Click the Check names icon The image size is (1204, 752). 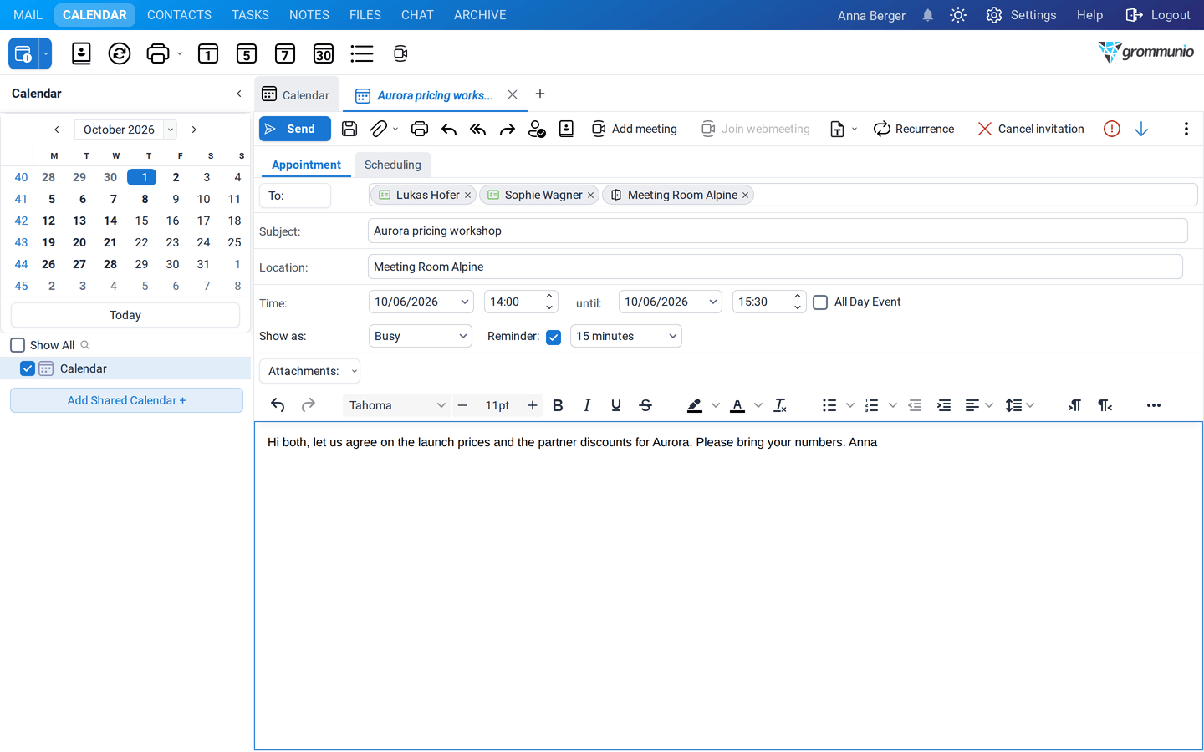(537, 129)
